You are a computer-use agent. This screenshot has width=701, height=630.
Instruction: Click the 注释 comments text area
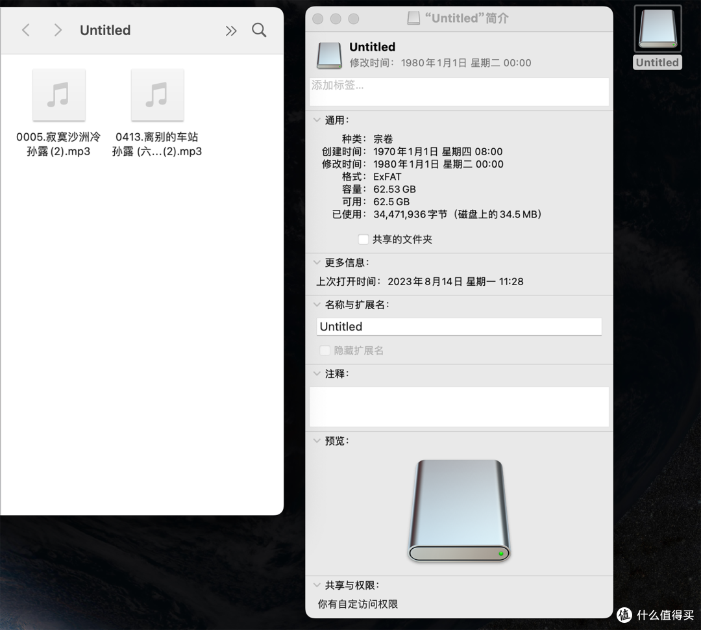459,407
